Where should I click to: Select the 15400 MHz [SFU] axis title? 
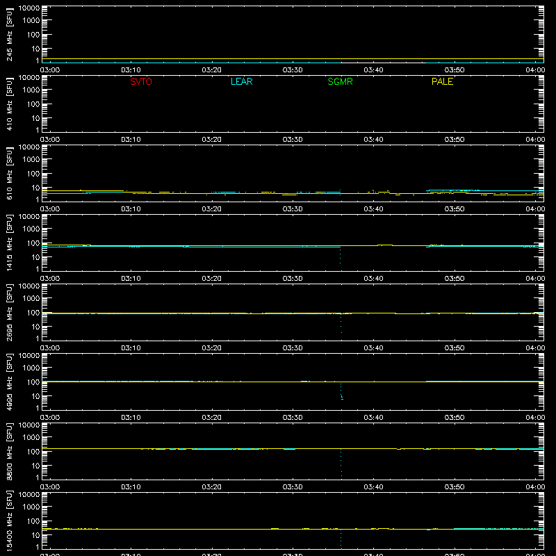point(9,521)
